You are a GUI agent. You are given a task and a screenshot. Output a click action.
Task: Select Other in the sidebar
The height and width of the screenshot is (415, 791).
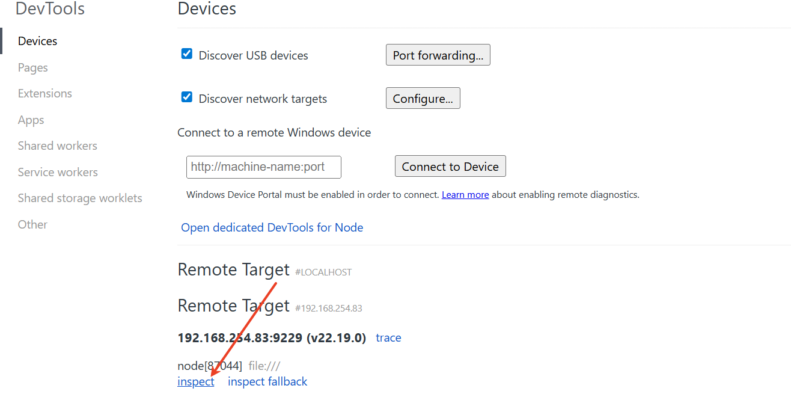(32, 225)
